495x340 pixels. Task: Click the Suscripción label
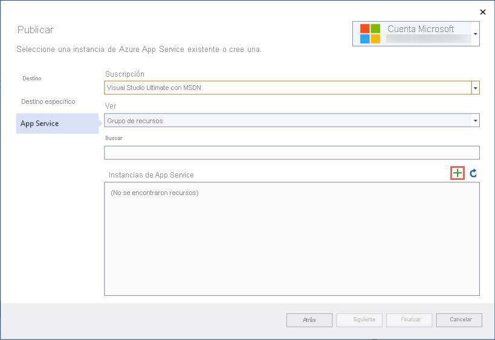point(125,74)
